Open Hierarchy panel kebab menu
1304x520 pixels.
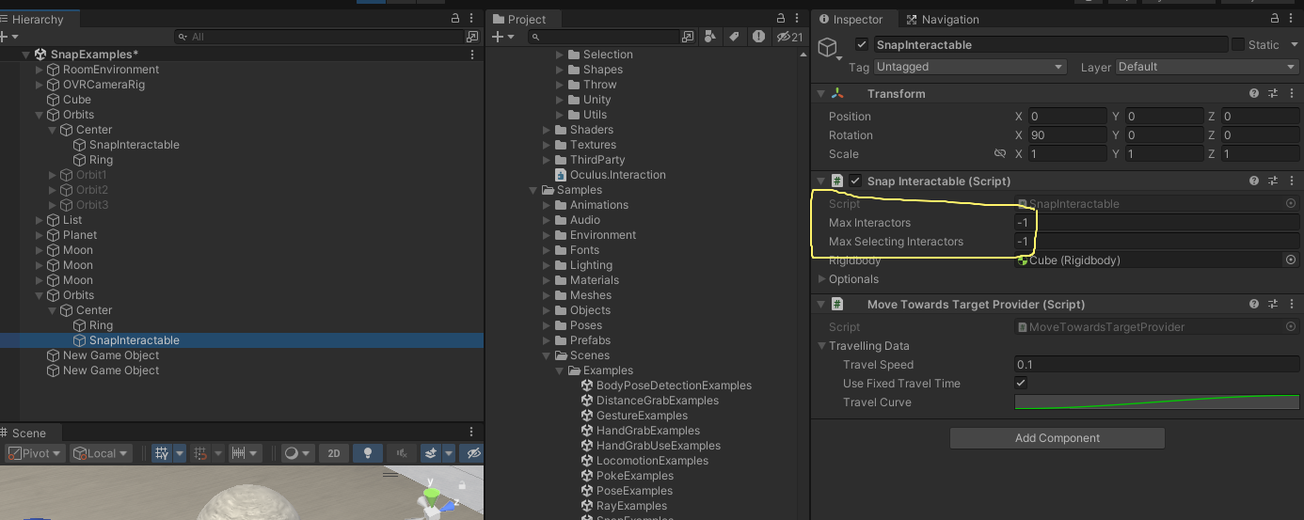point(472,19)
